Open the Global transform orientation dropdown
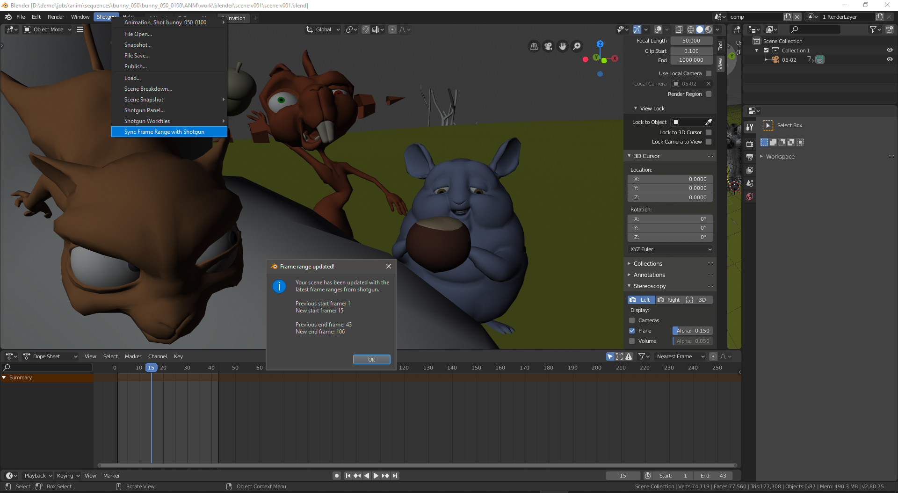 point(323,29)
